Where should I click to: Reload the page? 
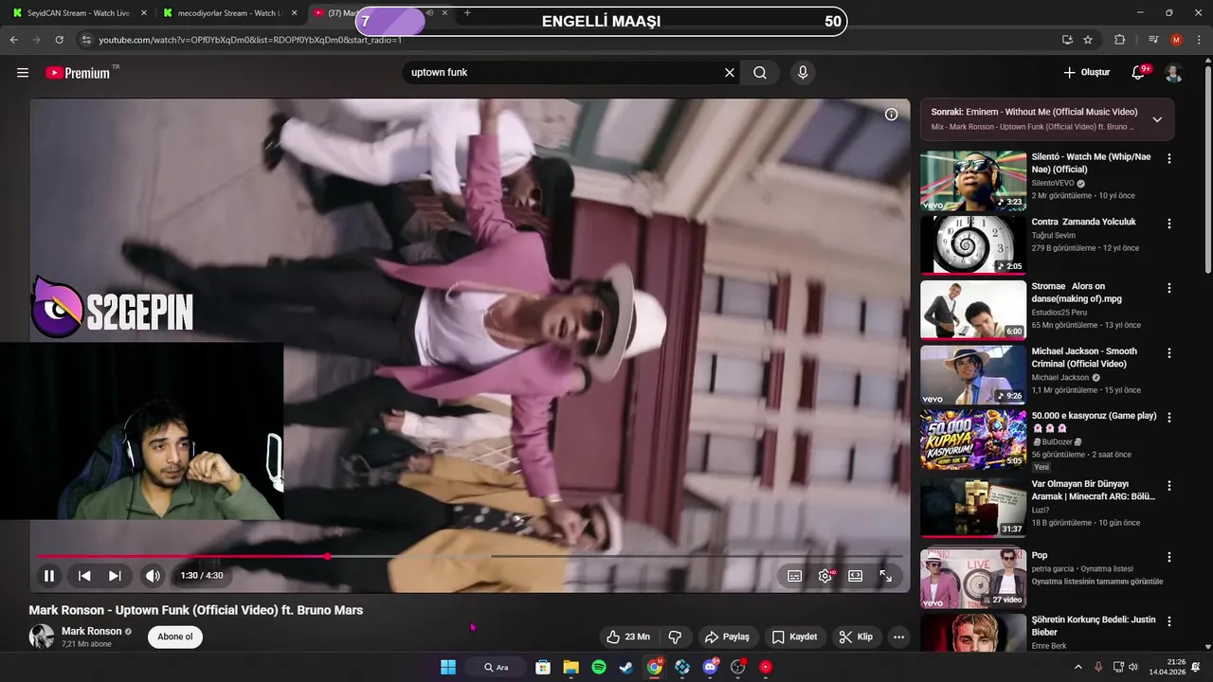click(59, 40)
